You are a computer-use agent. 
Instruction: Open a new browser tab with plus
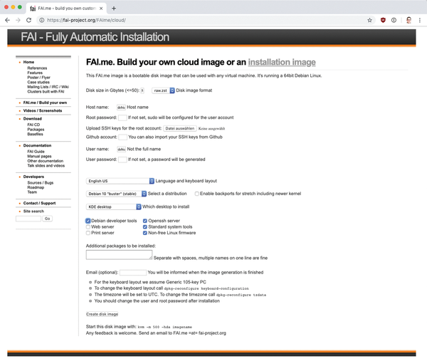click(x=114, y=9)
